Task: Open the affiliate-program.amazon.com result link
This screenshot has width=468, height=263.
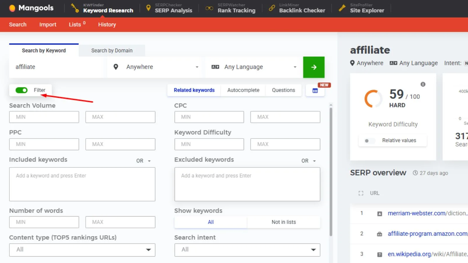Action: (x=427, y=234)
